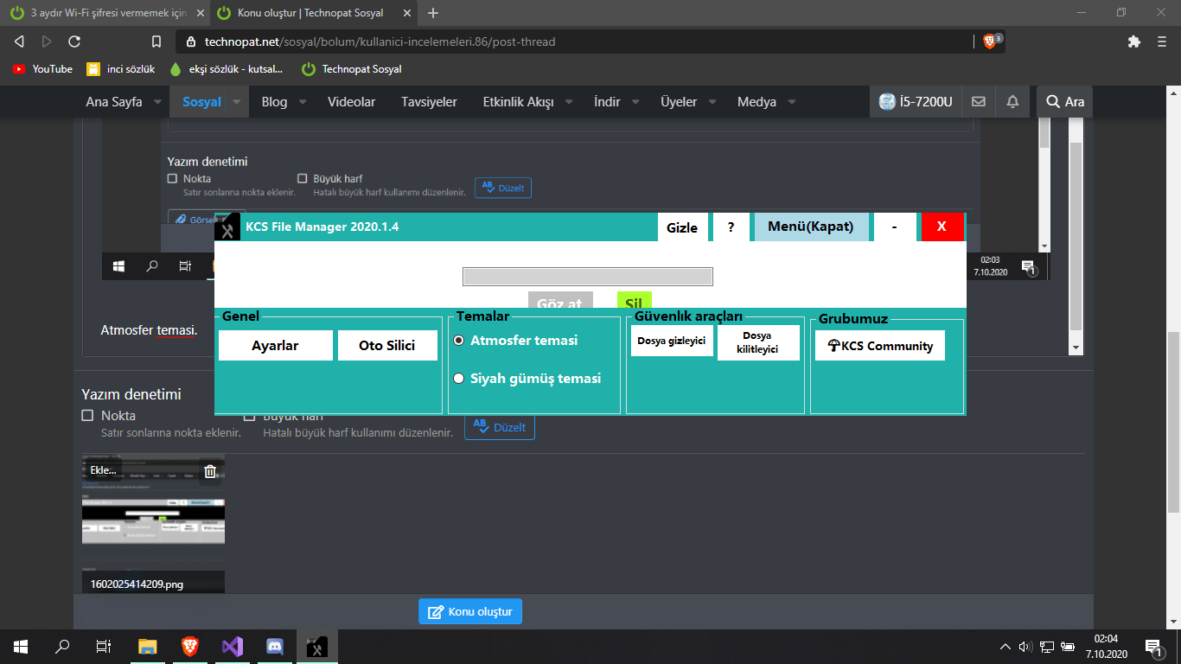1181x664 pixels.
Task: Open the Tavsiyeler menu item
Action: pyautogui.click(x=429, y=102)
